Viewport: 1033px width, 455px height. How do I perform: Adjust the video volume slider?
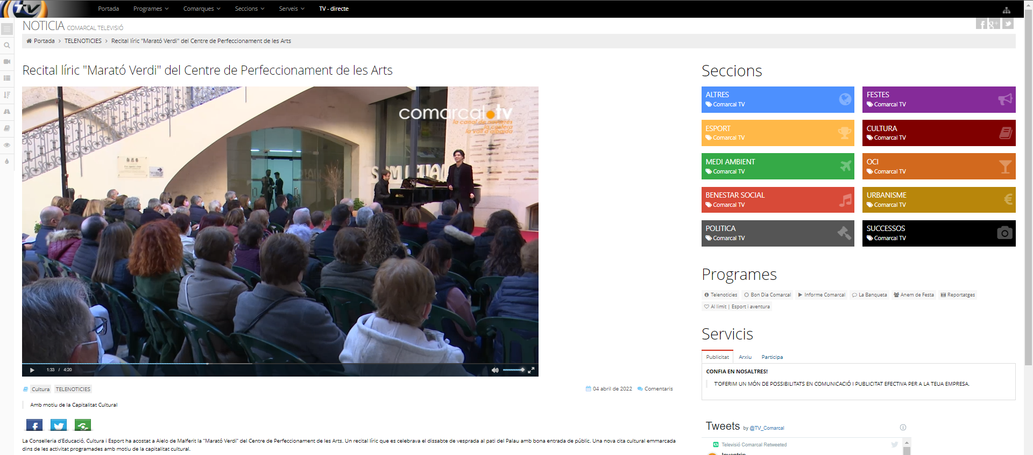[514, 370]
